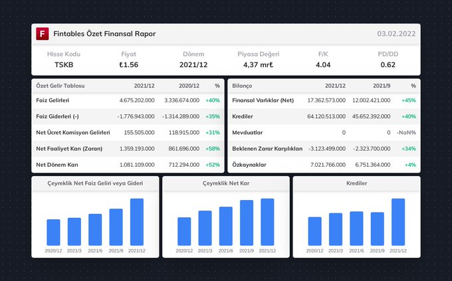
Task: Click the Dönem value 2021/12 in header
Action: pyautogui.click(x=193, y=65)
